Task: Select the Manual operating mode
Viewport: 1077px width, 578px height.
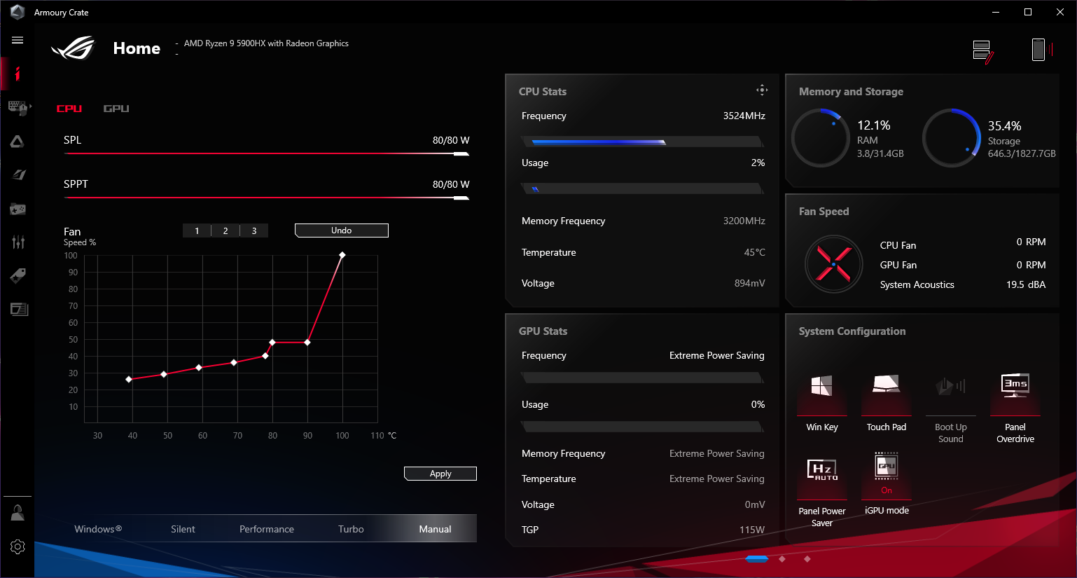Action: (x=435, y=529)
